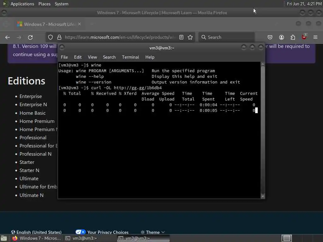Screen dimensions: 323x242
Task: Click the Enterprise list item
Action: pos(31,96)
